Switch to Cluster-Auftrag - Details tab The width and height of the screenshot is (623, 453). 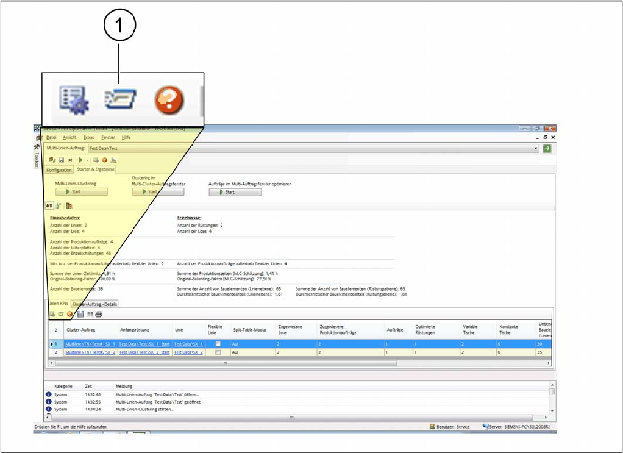pos(94,304)
